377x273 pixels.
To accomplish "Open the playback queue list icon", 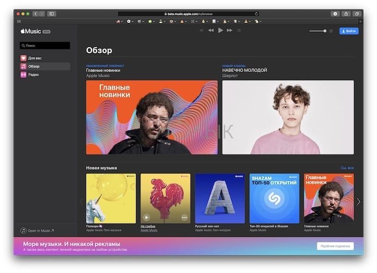I will click(x=331, y=31).
